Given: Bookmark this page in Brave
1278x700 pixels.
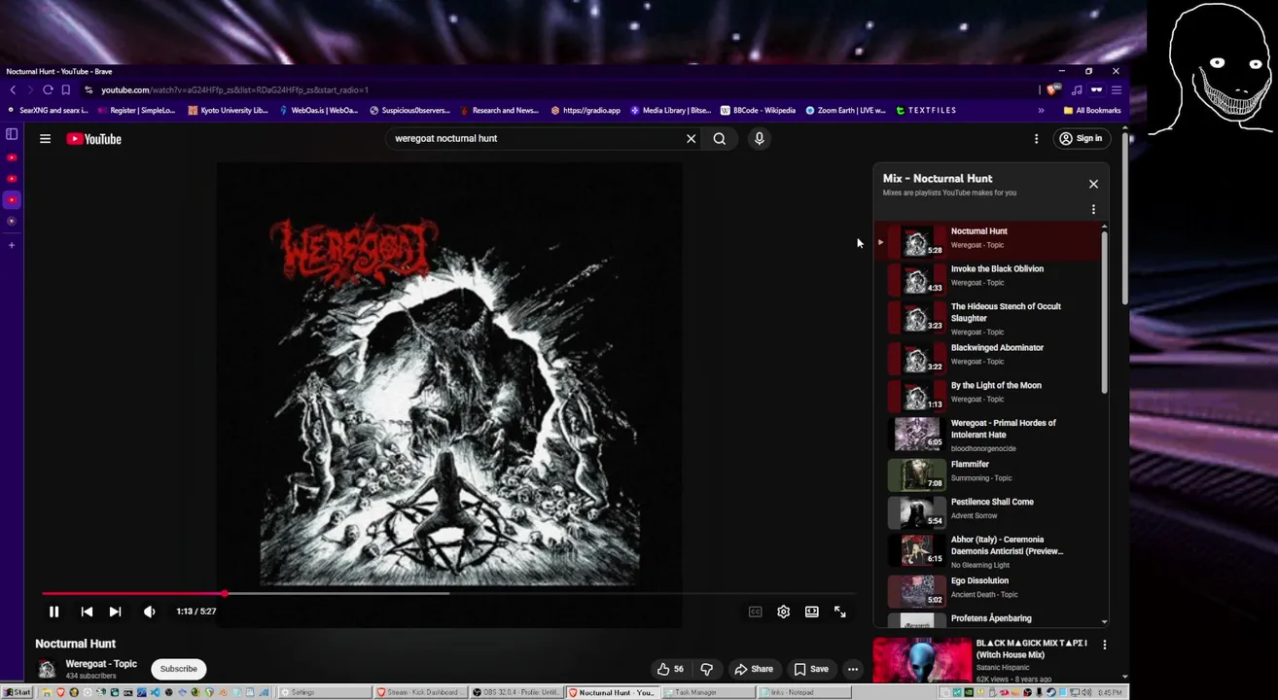Looking at the screenshot, I should 66,90.
